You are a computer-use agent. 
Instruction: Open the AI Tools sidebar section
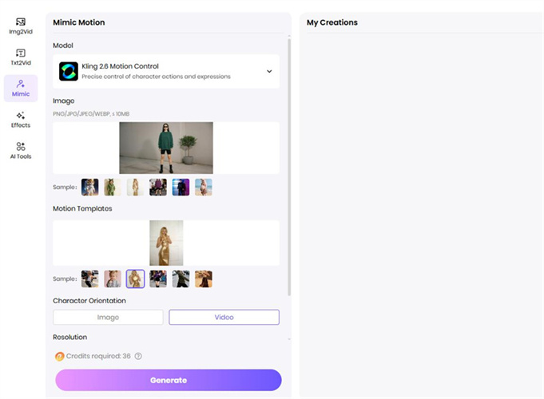click(x=21, y=151)
